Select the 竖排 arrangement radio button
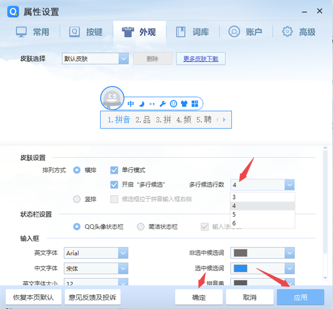333x309 pixels. pyautogui.click(x=77, y=199)
